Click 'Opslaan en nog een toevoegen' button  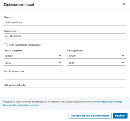click(90, 116)
